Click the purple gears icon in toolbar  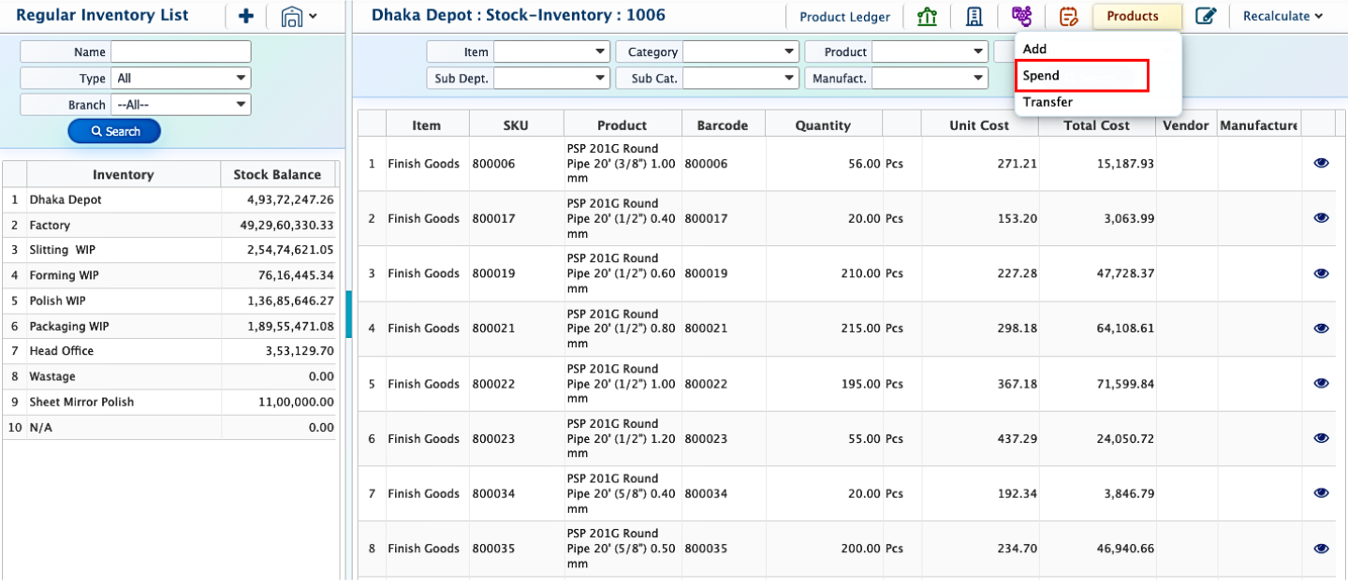tap(1021, 16)
